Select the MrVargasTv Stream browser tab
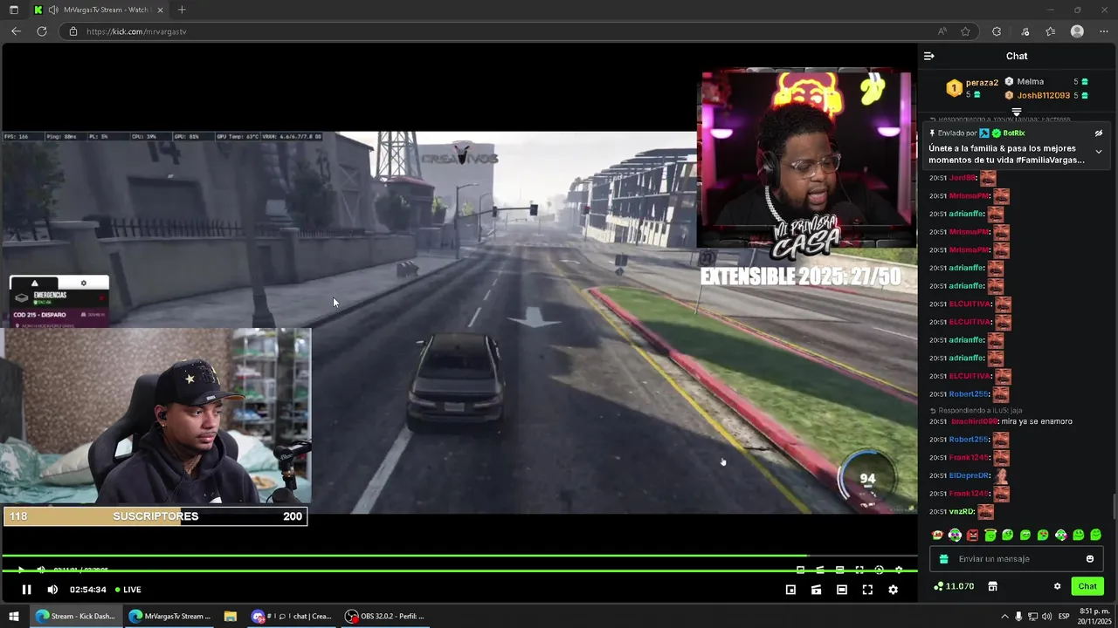 pyautogui.click(x=98, y=10)
